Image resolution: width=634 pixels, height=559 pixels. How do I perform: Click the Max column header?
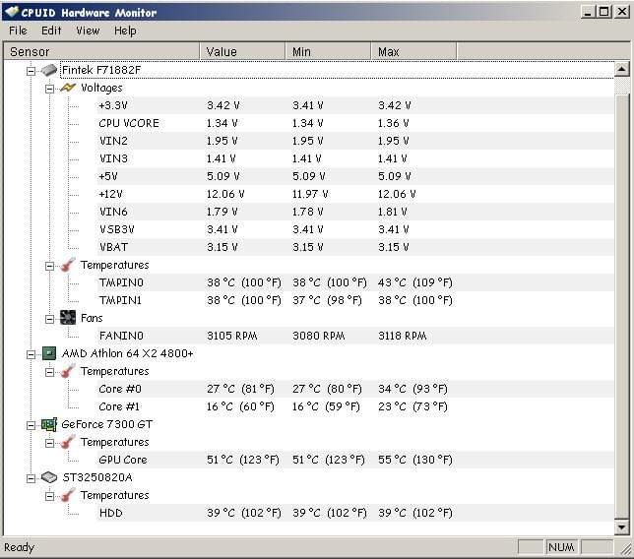[414, 52]
